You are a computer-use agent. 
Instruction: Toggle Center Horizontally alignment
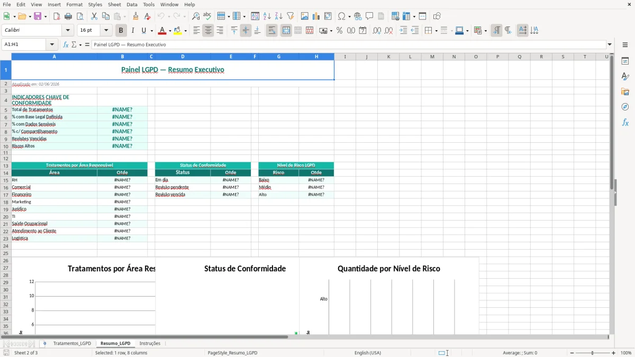[x=208, y=31]
